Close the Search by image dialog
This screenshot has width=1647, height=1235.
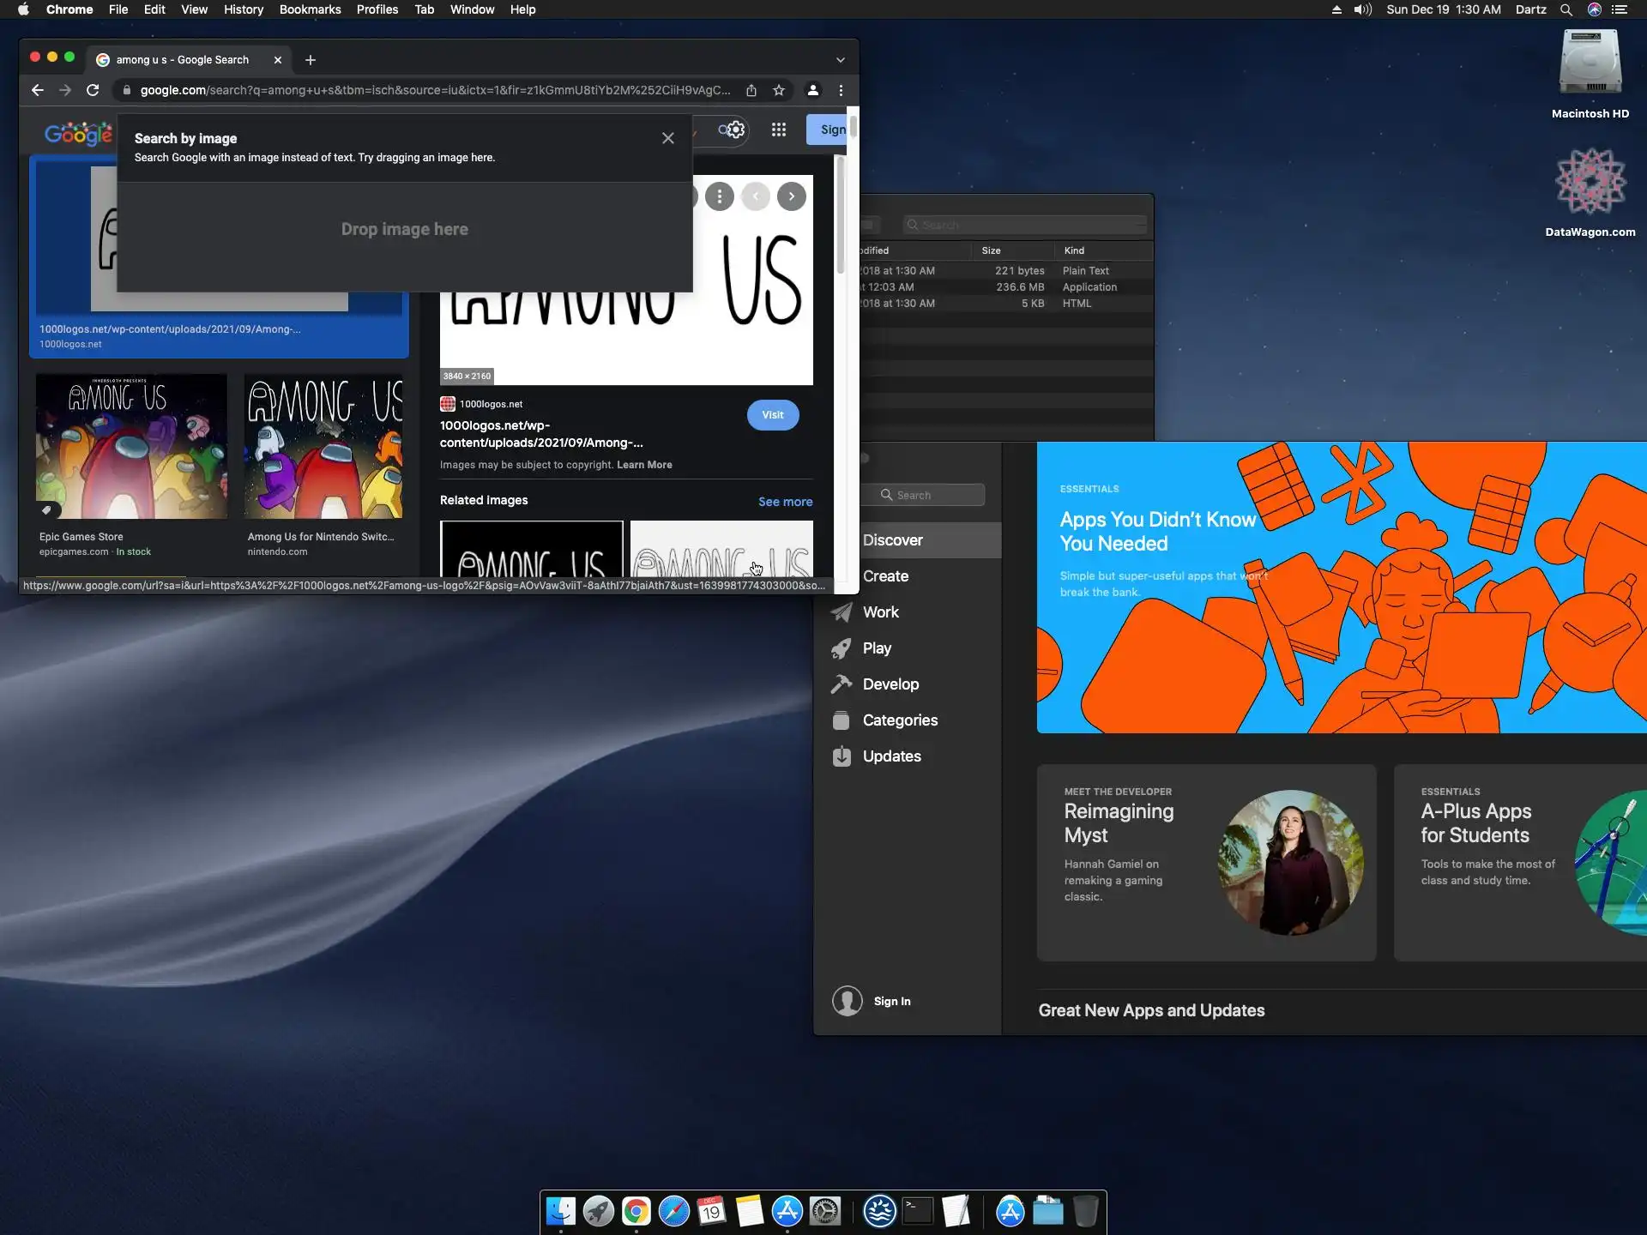[667, 138]
